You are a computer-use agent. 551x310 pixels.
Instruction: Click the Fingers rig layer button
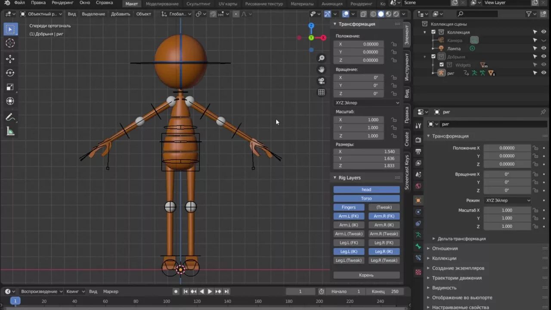point(349,208)
